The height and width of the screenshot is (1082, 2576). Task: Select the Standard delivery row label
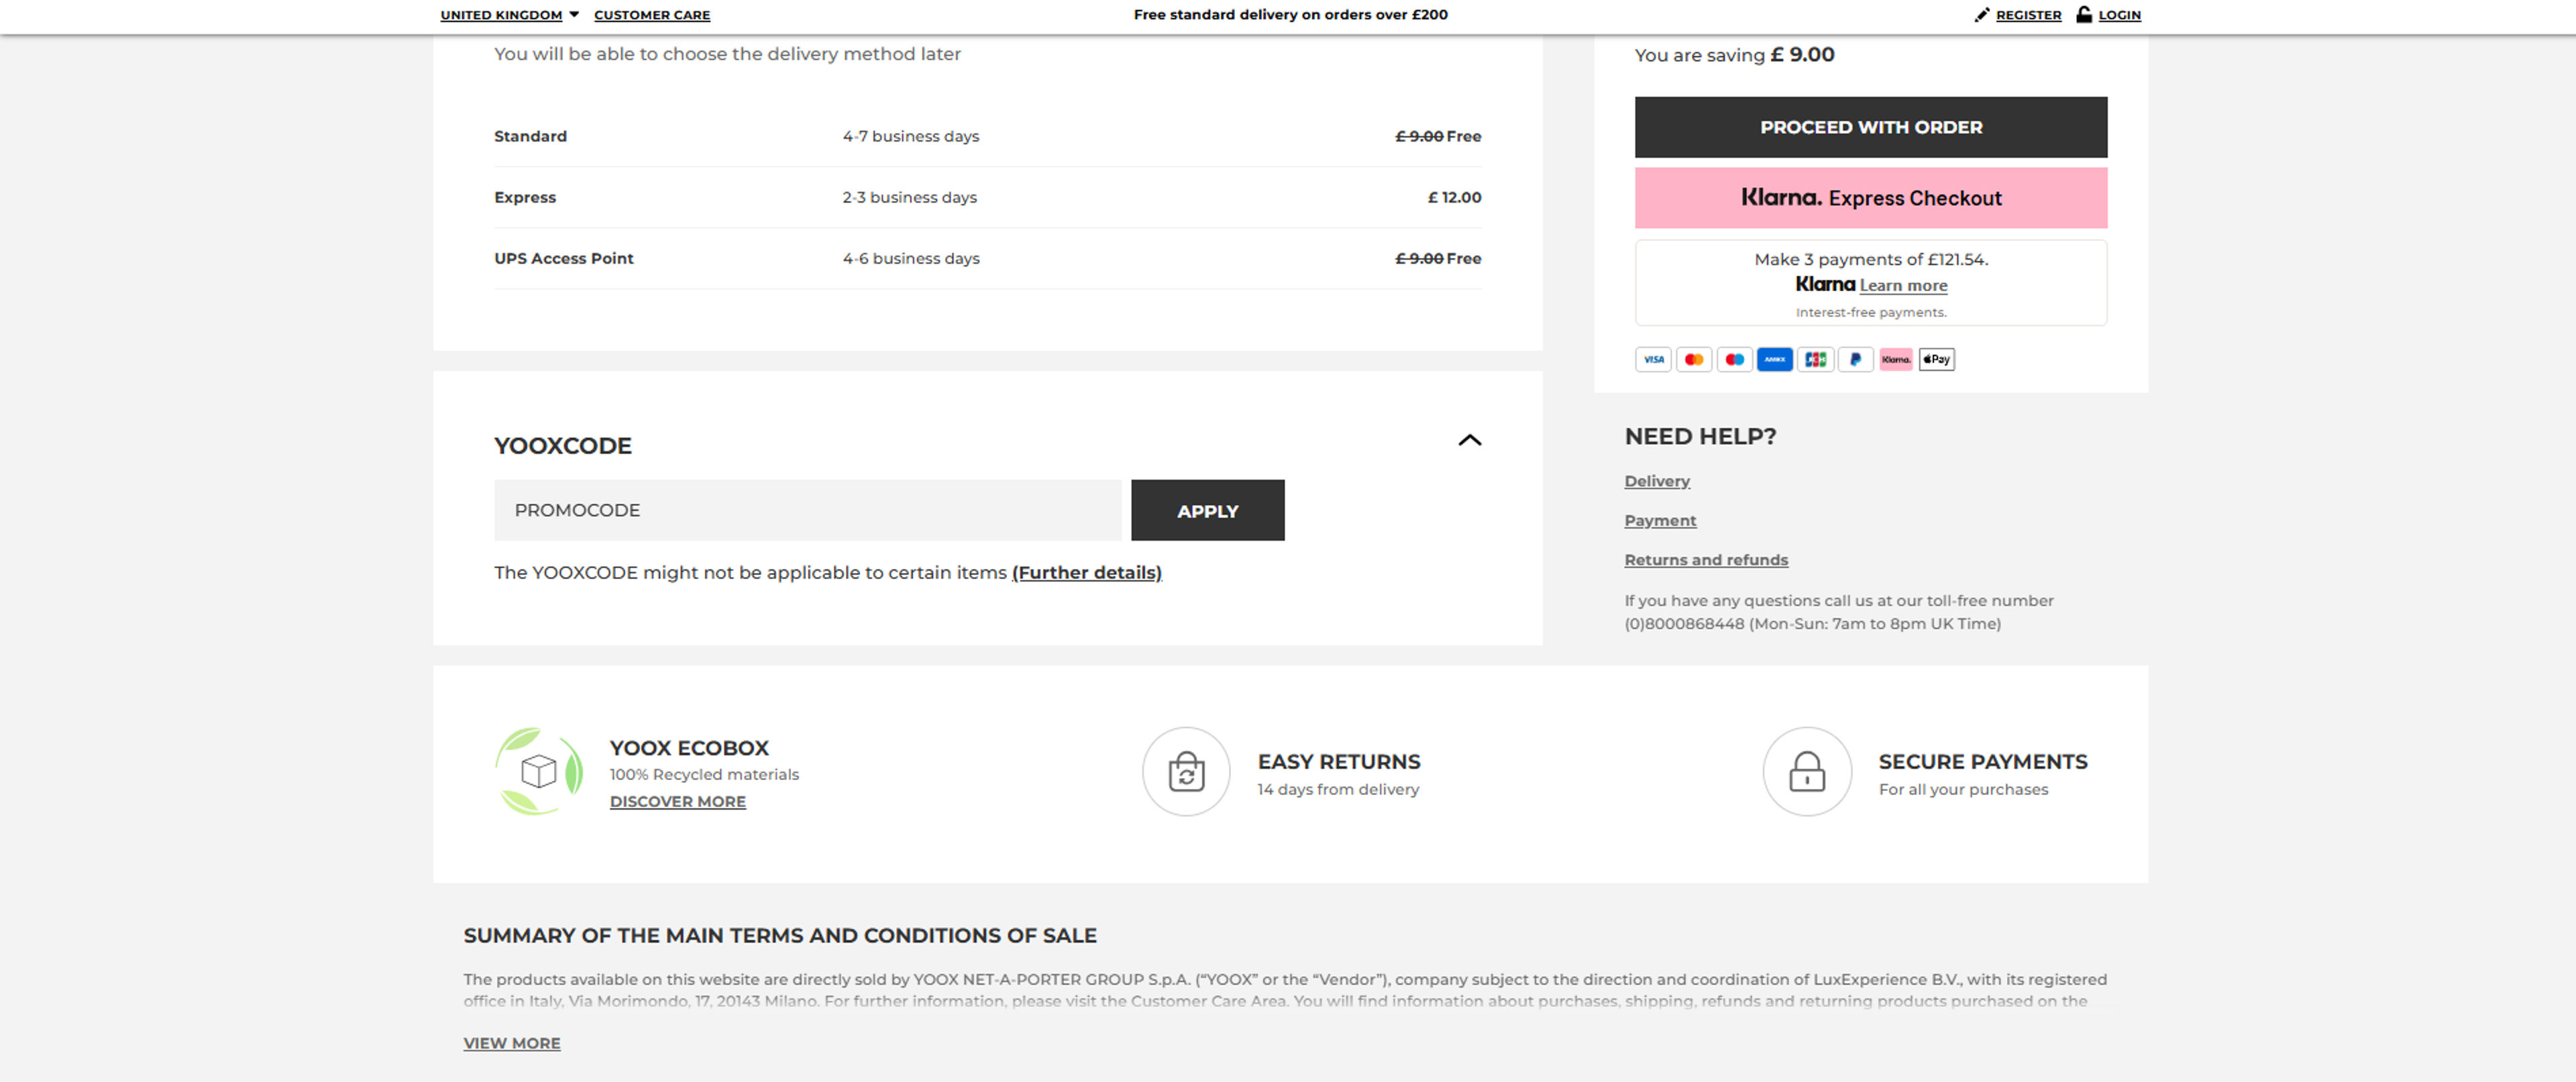tap(530, 136)
